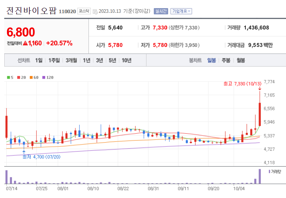Click the calendar icon beside 2023.10.13
This screenshot has width=286, height=198.
(95, 12)
